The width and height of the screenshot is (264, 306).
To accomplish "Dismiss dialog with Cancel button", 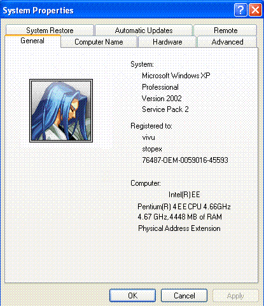I will (x=184, y=295).
